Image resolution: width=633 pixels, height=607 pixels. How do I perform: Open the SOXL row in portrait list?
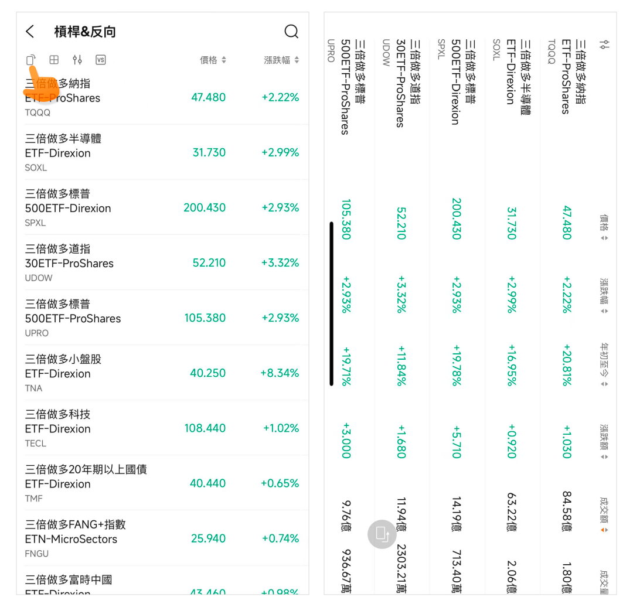(162, 152)
